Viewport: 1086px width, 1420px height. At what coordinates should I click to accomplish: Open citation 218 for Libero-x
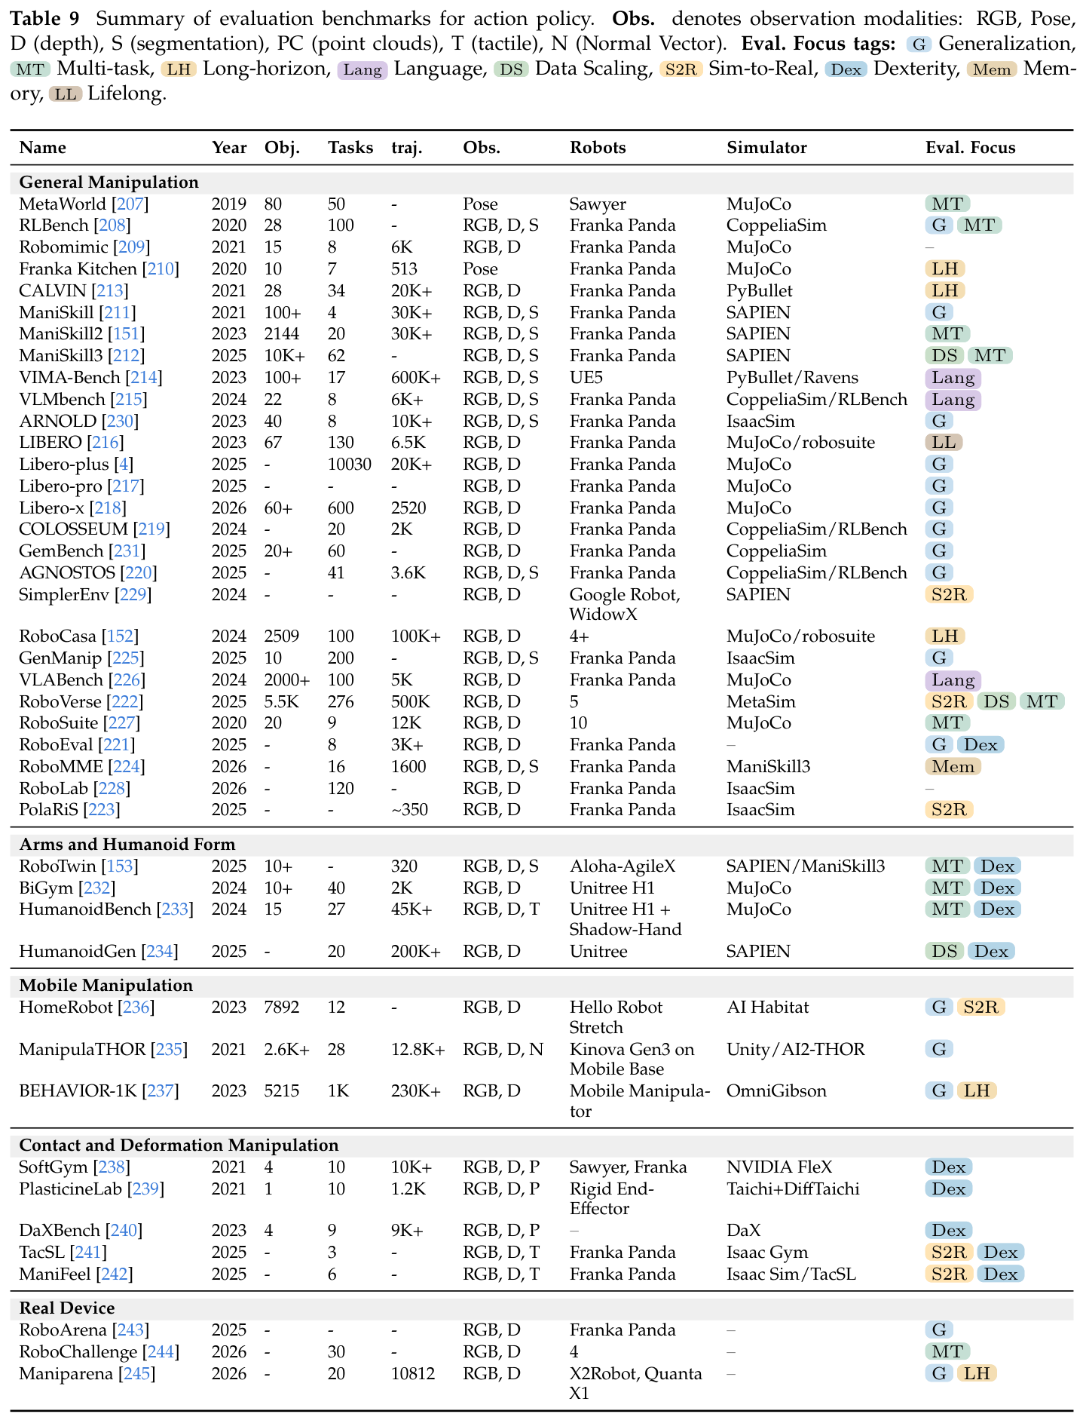click(109, 508)
